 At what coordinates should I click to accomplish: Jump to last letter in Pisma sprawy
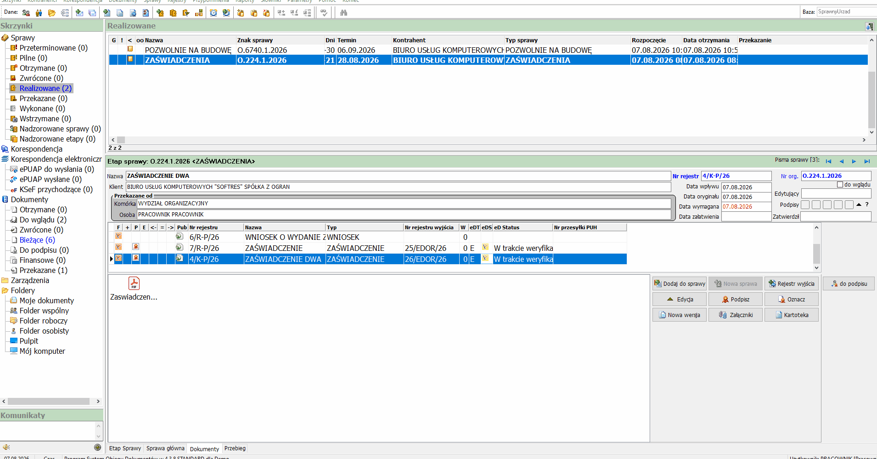(x=867, y=161)
